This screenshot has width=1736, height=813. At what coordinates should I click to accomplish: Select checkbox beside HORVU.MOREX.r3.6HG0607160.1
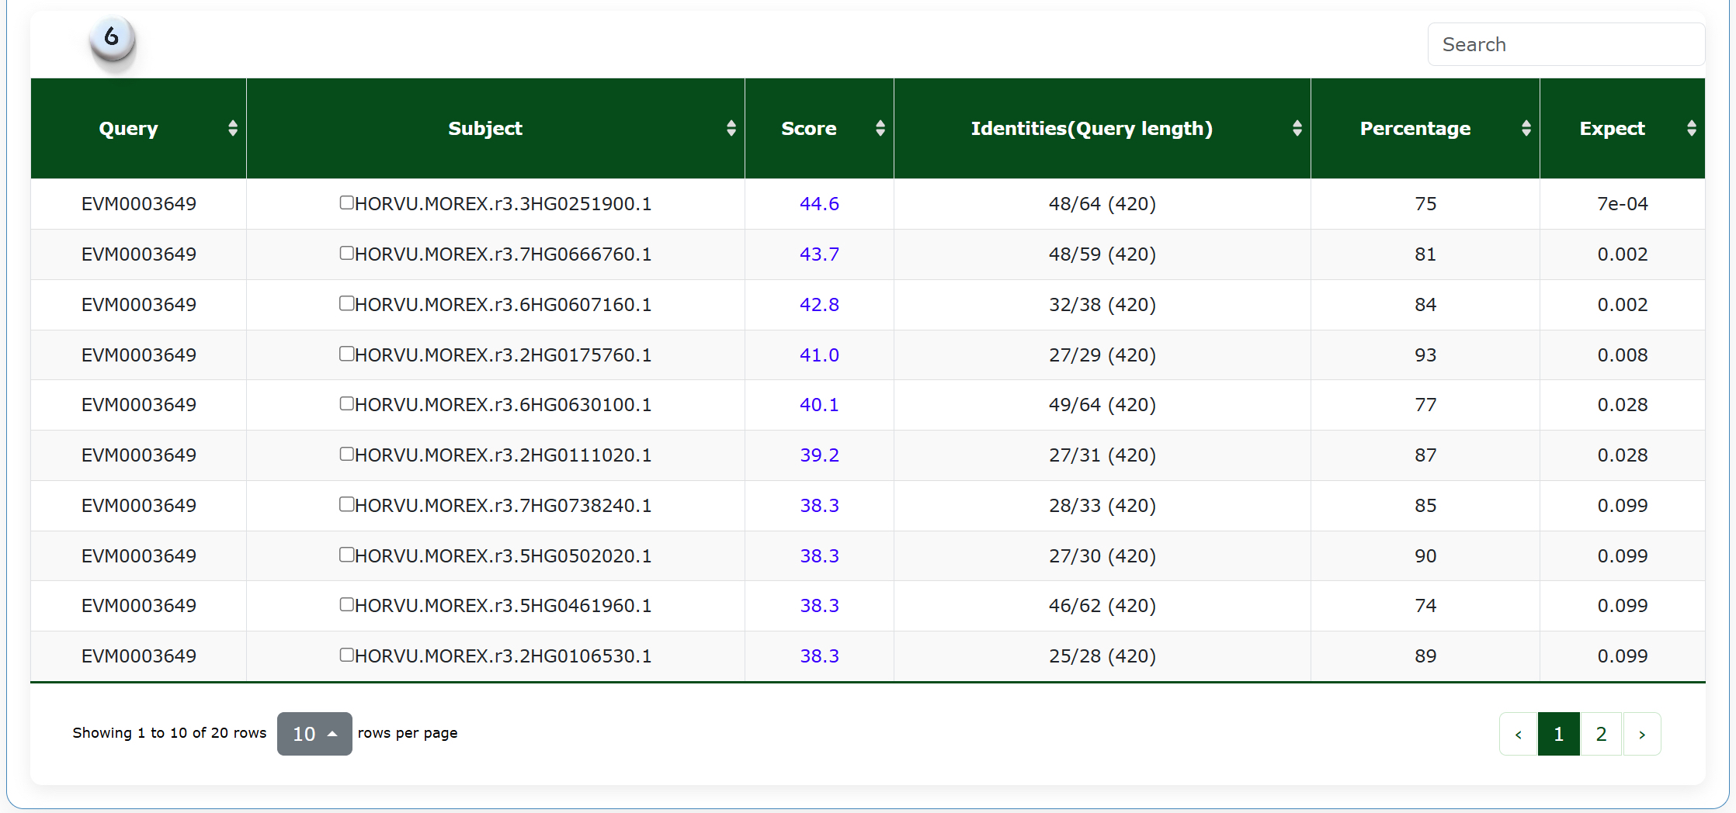pyautogui.click(x=347, y=303)
